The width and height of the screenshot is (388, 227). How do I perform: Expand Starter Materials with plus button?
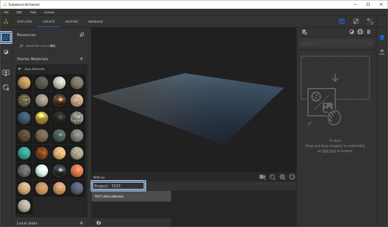tap(81, 59)
